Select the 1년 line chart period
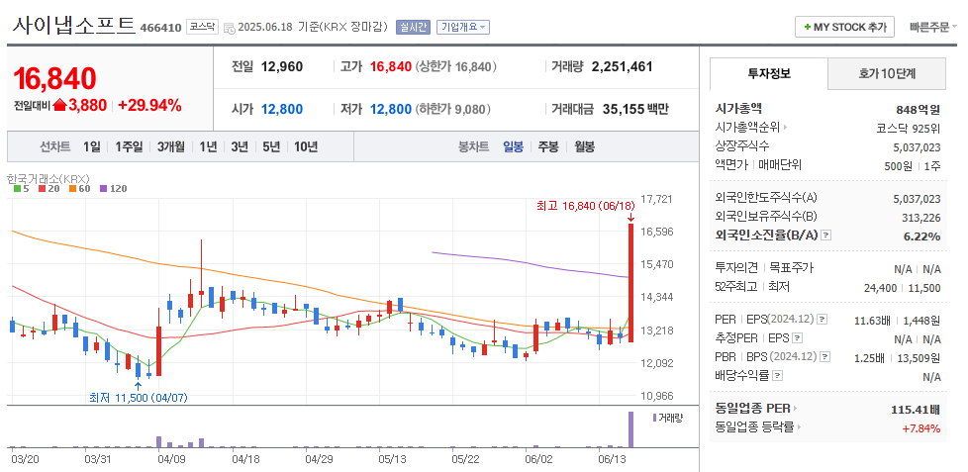968x472 pixels. [208, 146]
